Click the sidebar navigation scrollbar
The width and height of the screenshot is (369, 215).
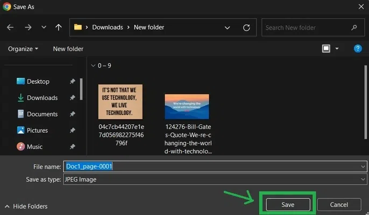tap(81, 89)
